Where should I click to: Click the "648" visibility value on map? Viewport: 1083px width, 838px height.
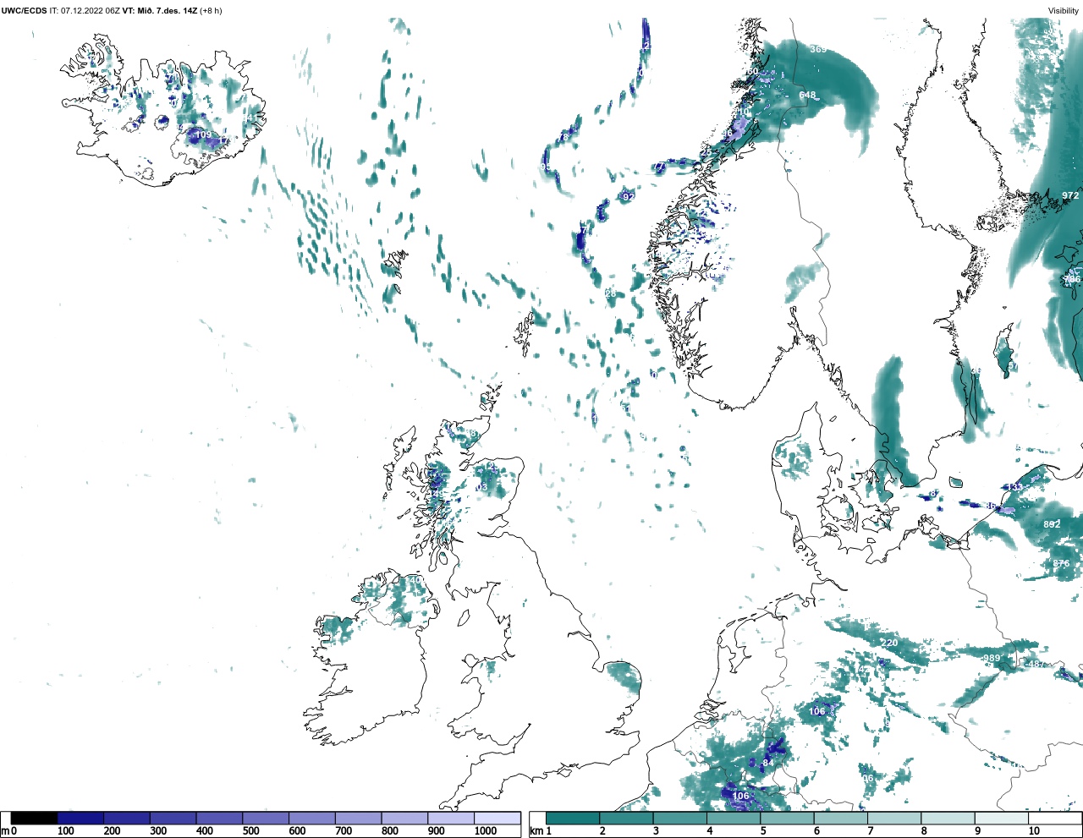pos(808,95)
